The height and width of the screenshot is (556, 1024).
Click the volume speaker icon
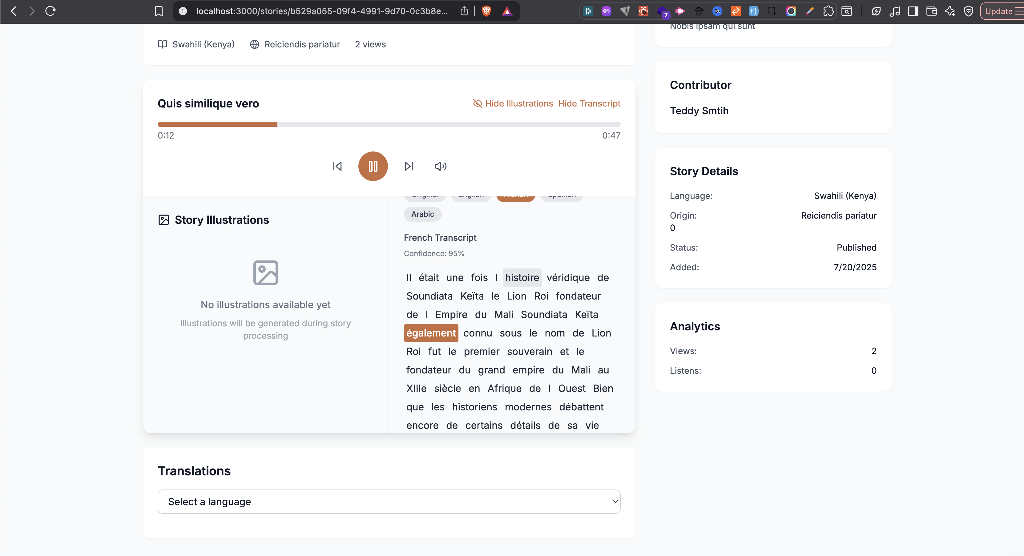coord(441,166)
